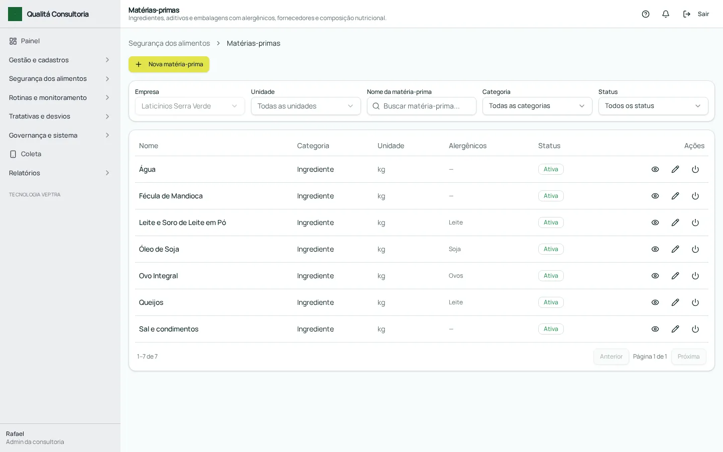View Ovo Integral details
Image resolution: width=723 pixels, height=452 pixels.
[x=655, y=276]
